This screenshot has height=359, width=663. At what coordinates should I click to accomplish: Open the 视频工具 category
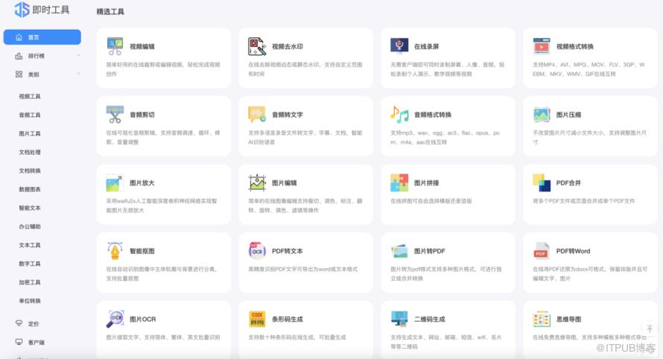[30, 96]
